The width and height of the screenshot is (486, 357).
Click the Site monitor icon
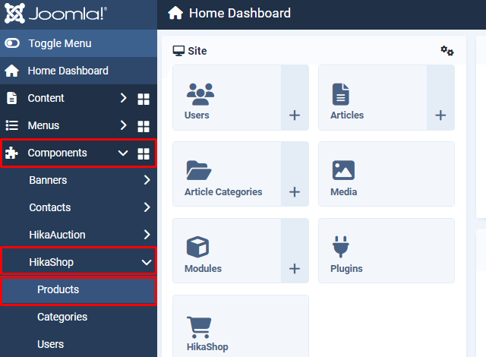pos(178,51)
